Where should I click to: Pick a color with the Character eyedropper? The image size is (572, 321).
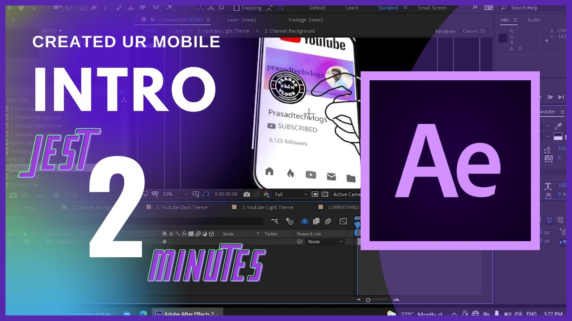(x=558, y=126)
